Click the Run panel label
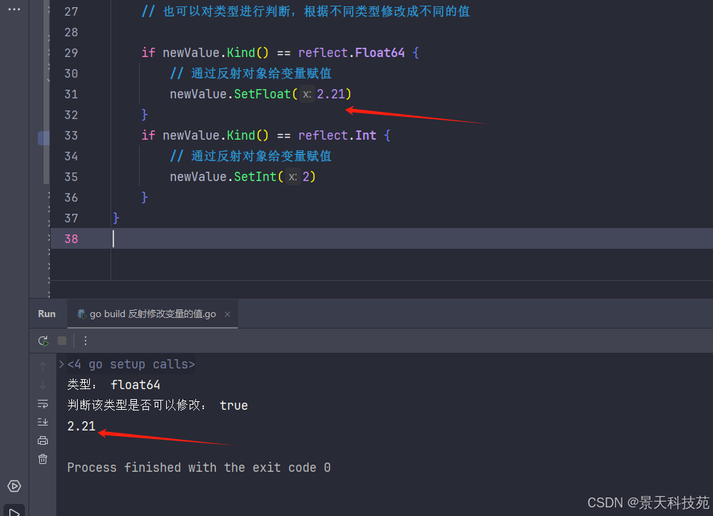Image resolution: width=713 pixels, height=516 pixels. coord(47,314)
